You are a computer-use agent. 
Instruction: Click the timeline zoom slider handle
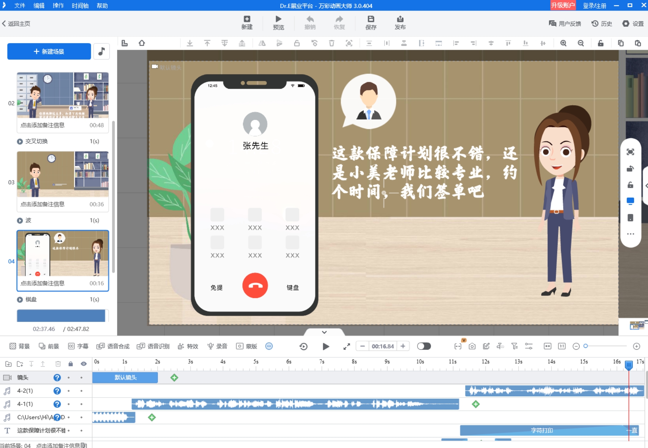585,346
